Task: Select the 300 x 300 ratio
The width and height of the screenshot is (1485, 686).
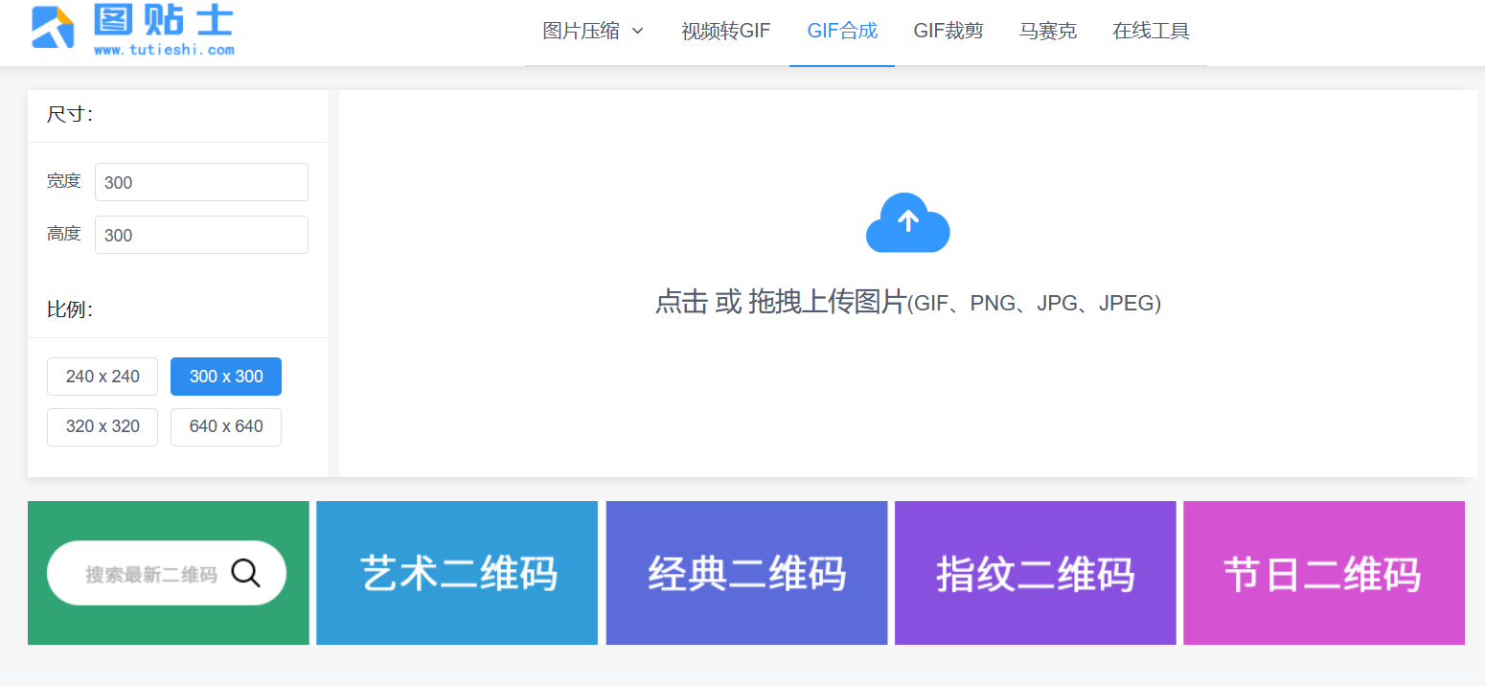Action: [x=226, y=377]
